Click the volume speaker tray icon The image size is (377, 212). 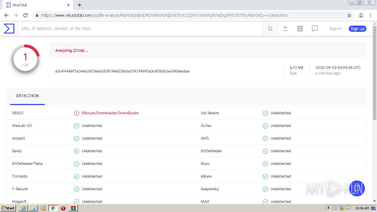click(335, 208)
